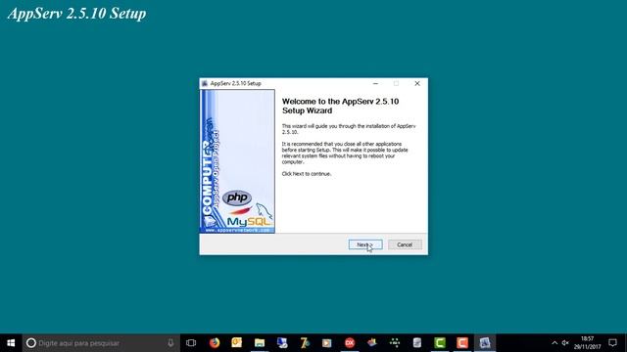Open the Windows Start menu

pyautogui.click(x=11, y=343)
